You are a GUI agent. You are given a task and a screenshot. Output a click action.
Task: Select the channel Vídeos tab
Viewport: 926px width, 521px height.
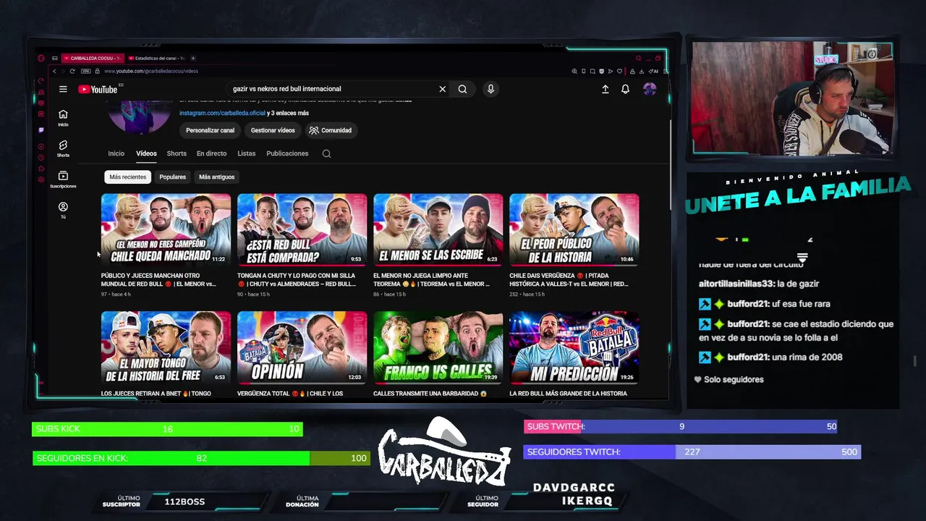point(146,153)
